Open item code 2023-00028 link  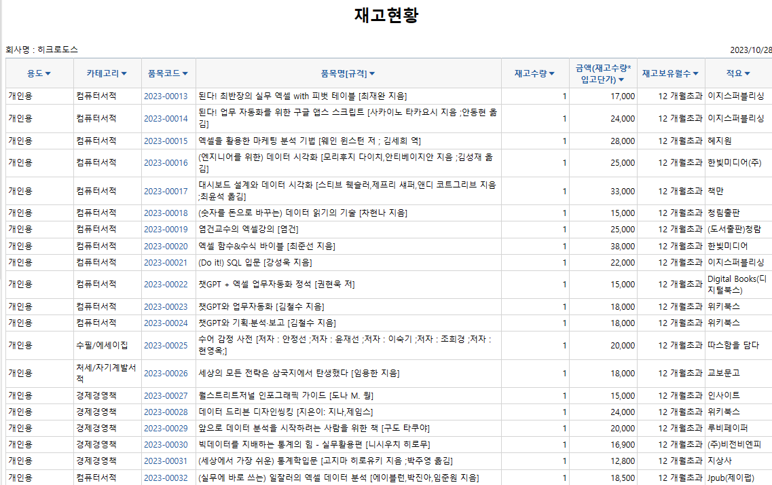tap(166, 412)
